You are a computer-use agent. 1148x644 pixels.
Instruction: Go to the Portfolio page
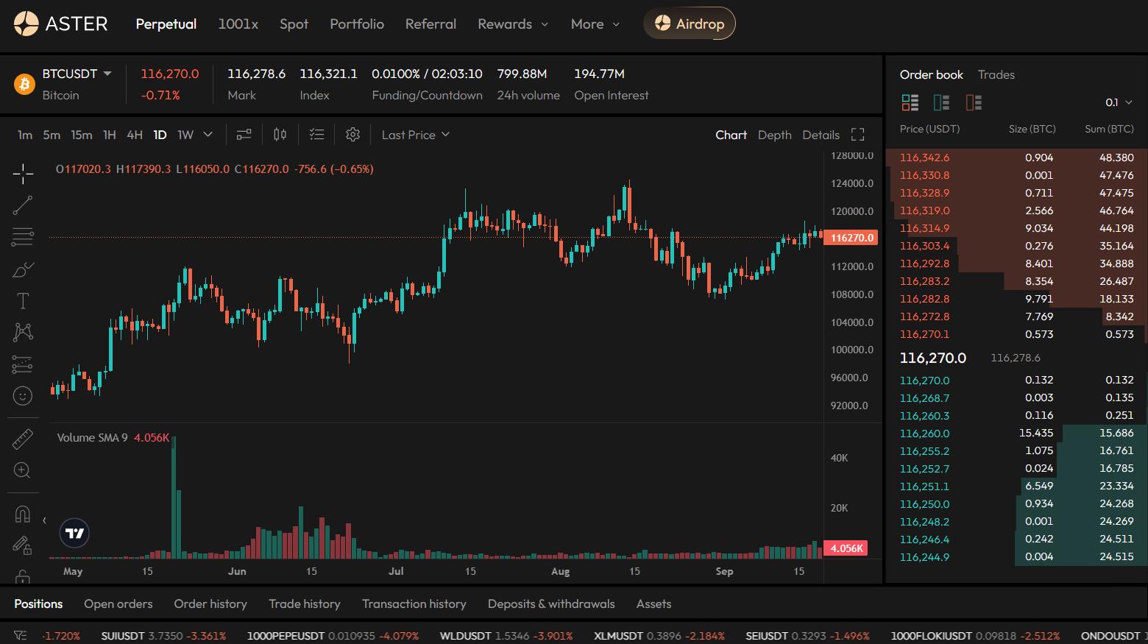(x=357, y=24)
